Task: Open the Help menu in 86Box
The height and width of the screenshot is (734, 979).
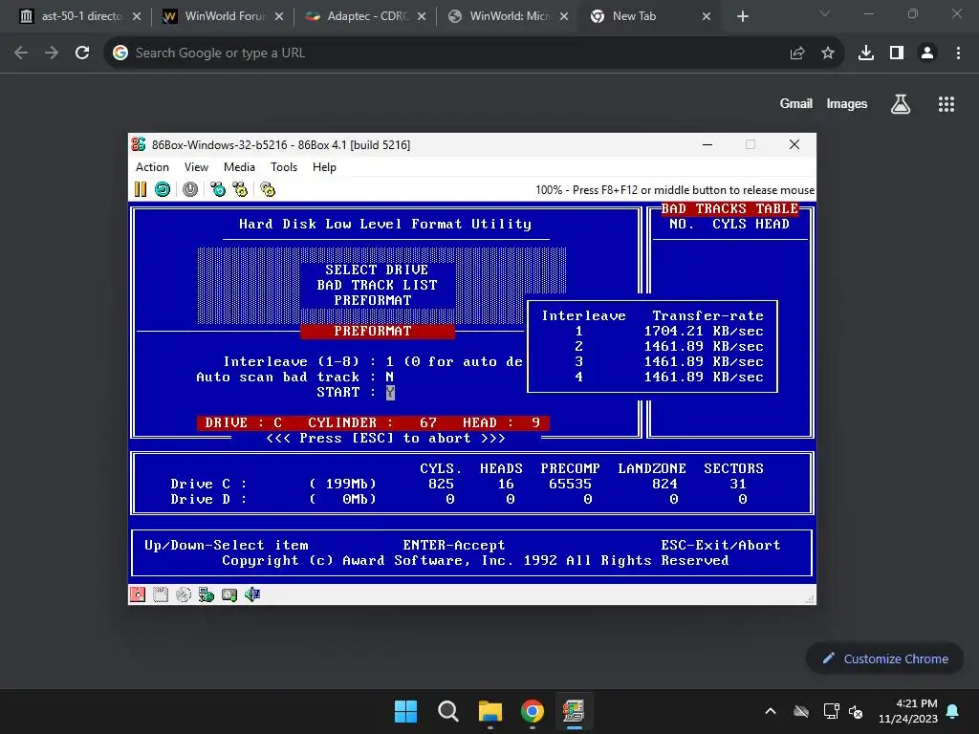Action: (324, 166)
